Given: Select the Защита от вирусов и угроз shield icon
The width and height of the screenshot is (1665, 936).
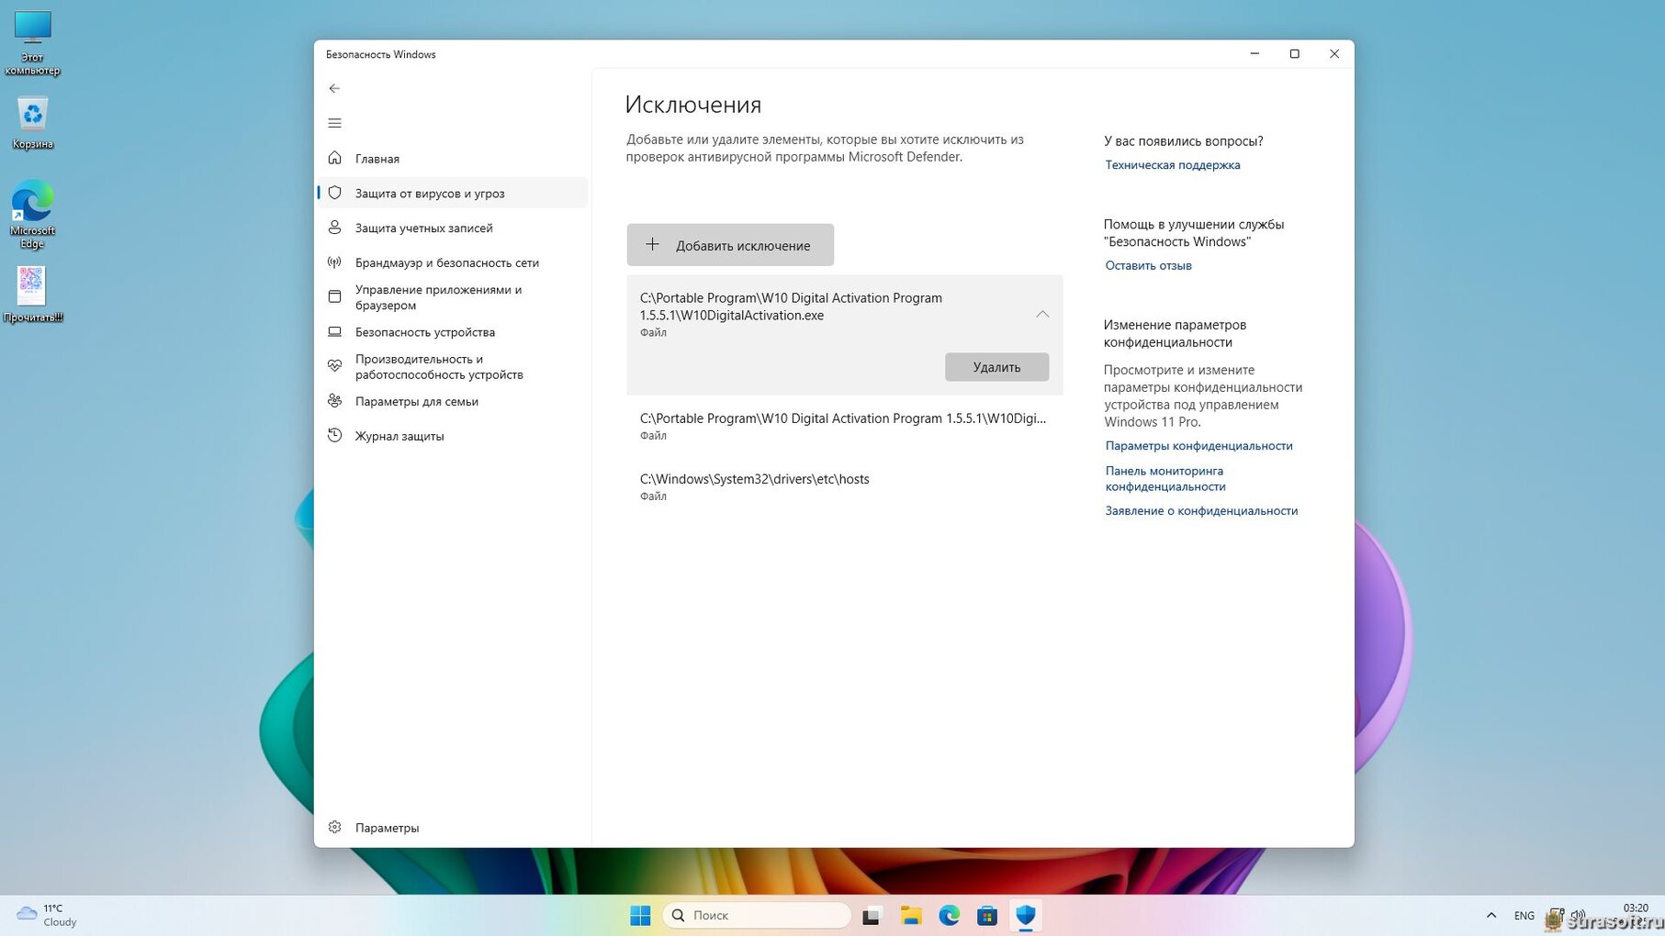Looking at the screenshot, I should click(334, 193).
